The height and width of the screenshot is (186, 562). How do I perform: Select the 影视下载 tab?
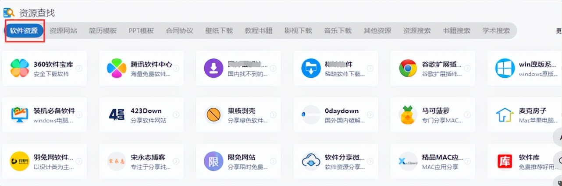(298, 31)
